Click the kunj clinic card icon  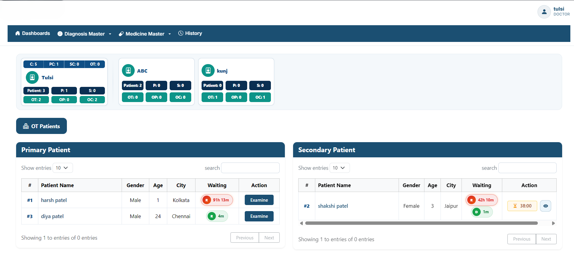(208, 70)
